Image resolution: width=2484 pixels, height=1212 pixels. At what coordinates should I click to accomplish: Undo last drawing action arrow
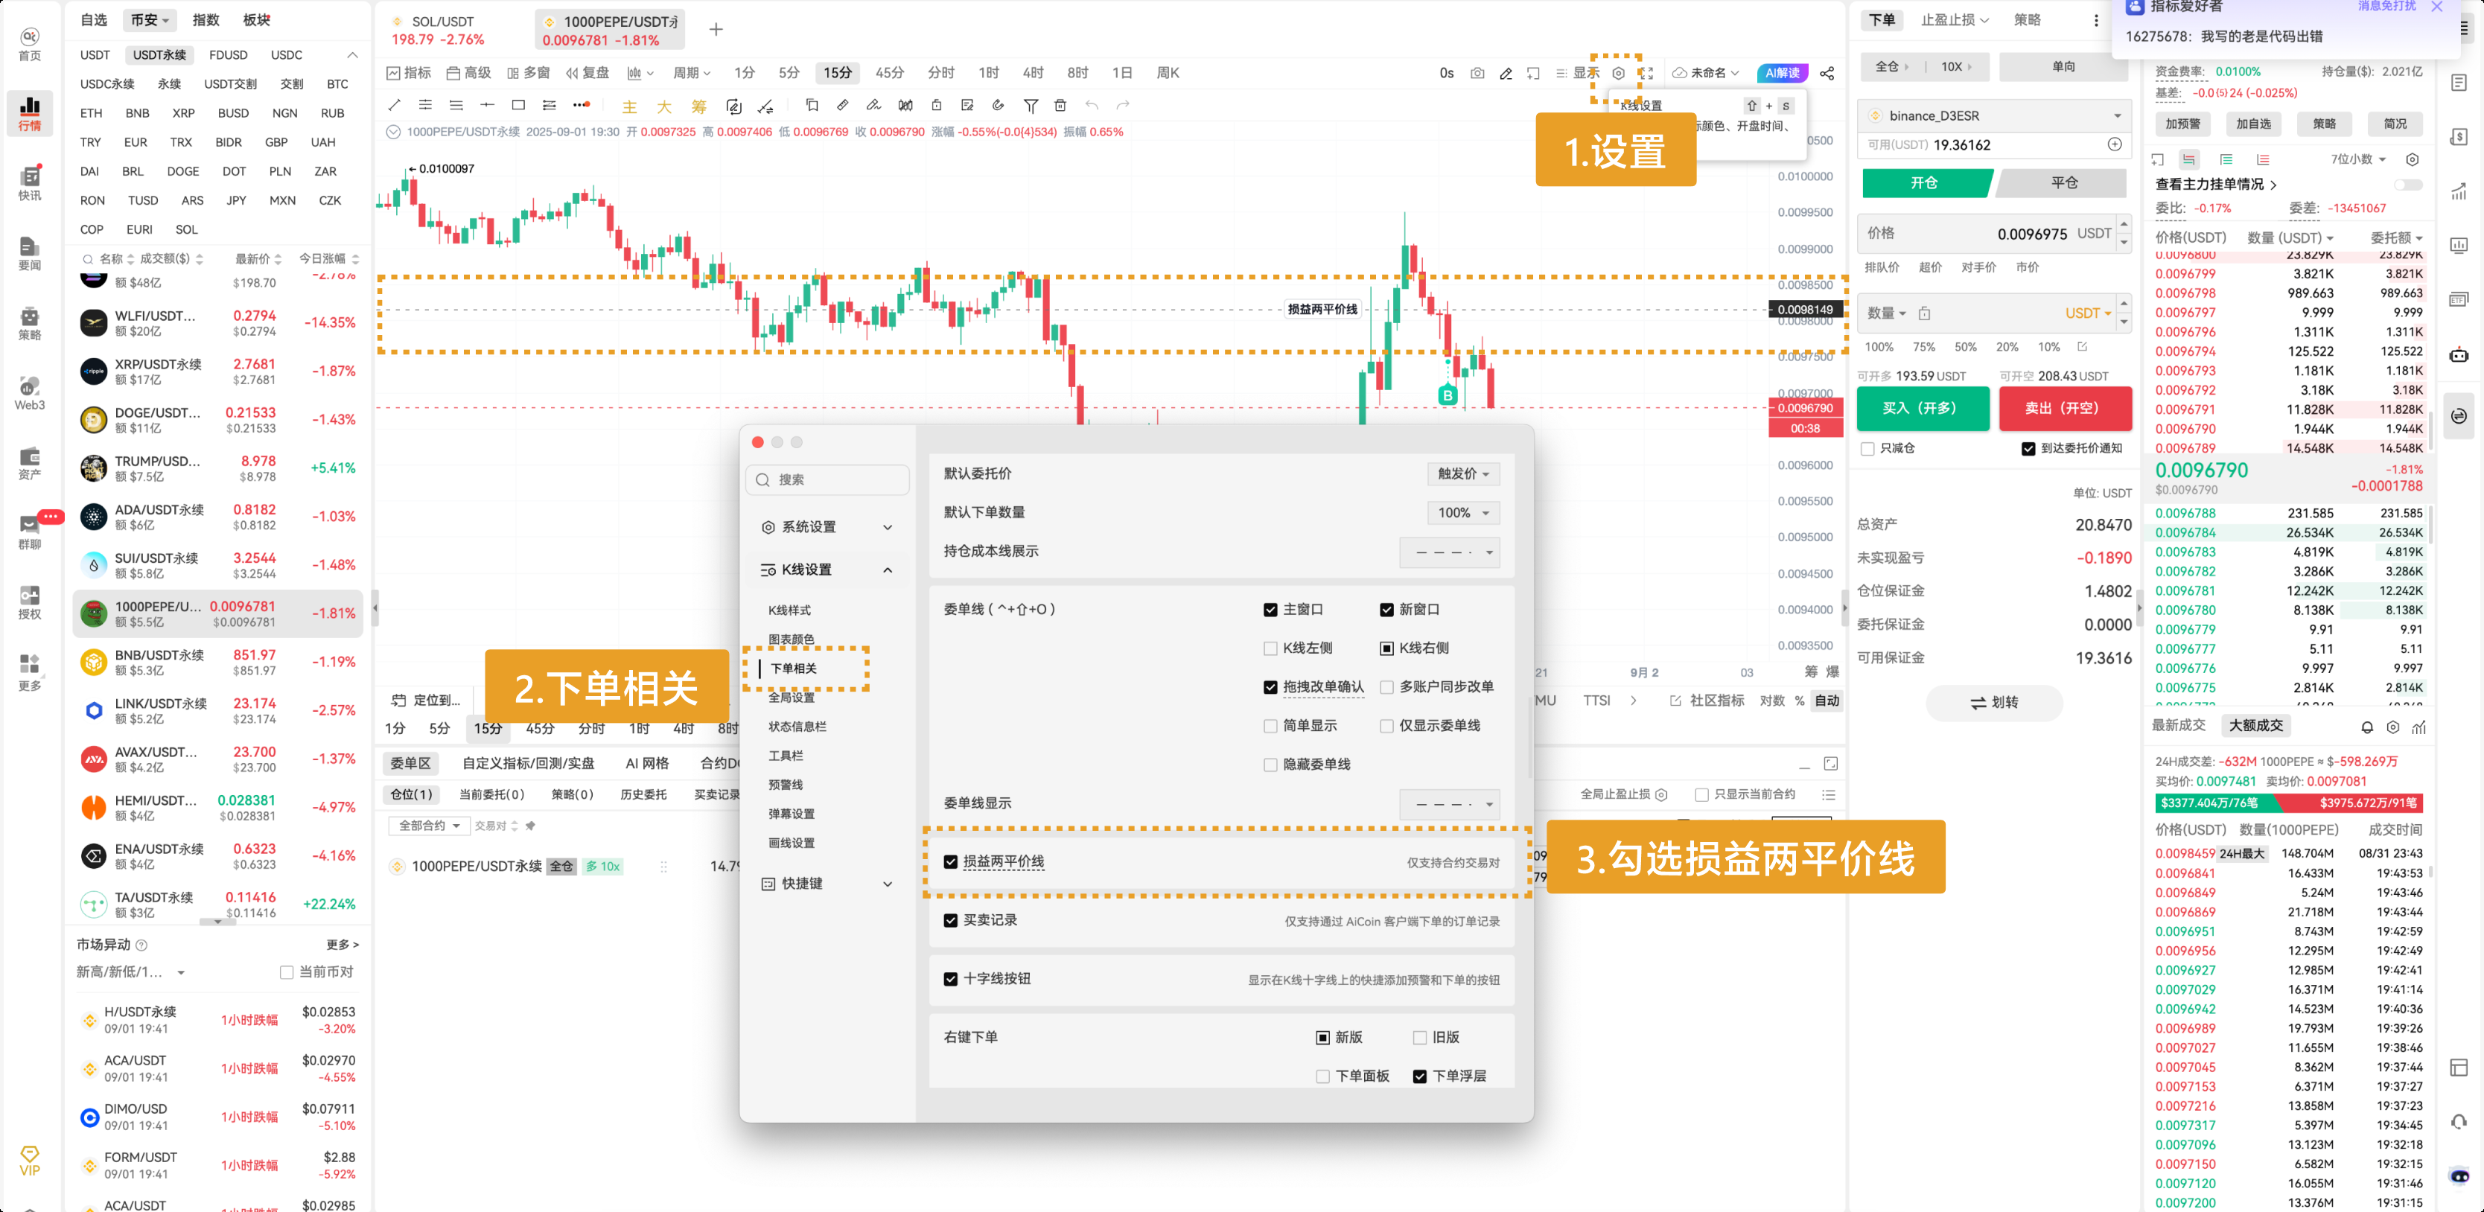point(1091,105)
